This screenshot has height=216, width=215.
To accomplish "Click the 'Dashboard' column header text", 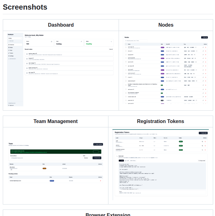I will pos(61,25).
